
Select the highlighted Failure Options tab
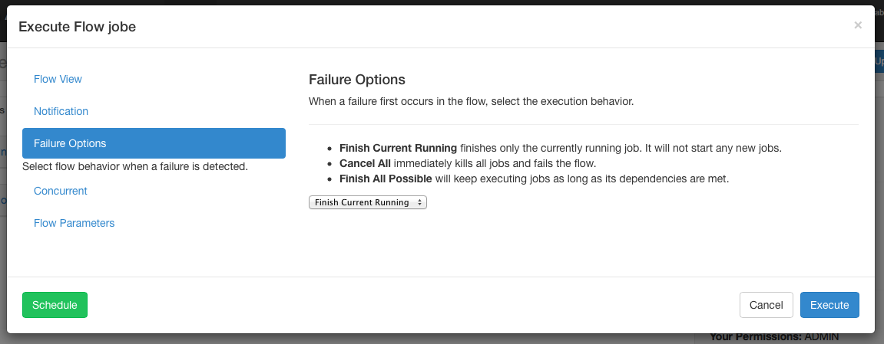[154, 143]
